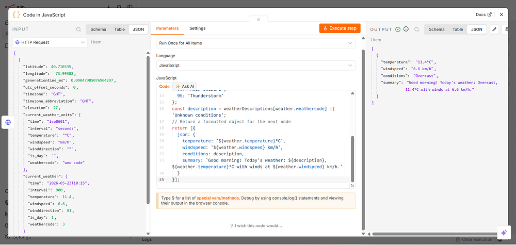Click the drag handle at panel top
Image resolution: width=516 pixels, height=245 pixels.
pos(258,20)
